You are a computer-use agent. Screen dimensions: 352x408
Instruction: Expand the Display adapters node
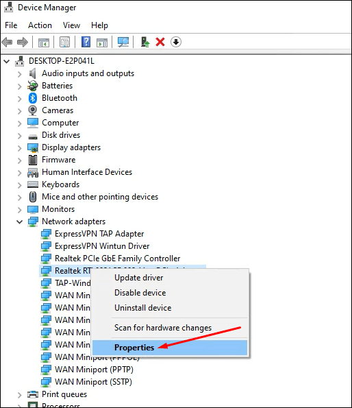coord(19,148)
